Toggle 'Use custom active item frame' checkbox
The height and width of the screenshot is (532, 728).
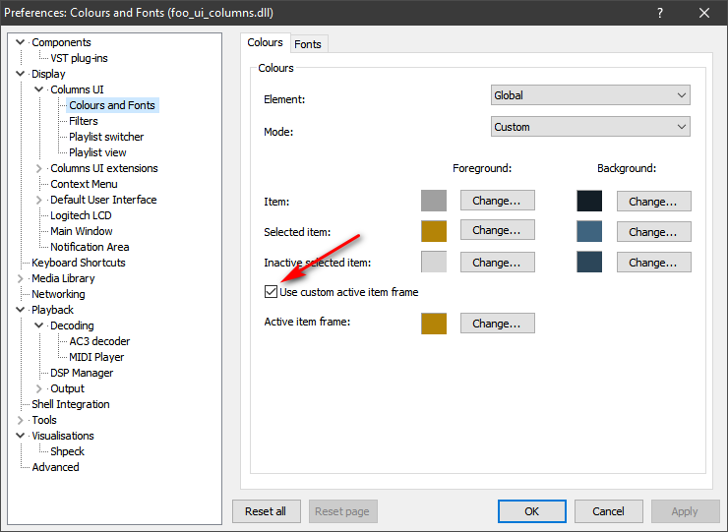271,292
